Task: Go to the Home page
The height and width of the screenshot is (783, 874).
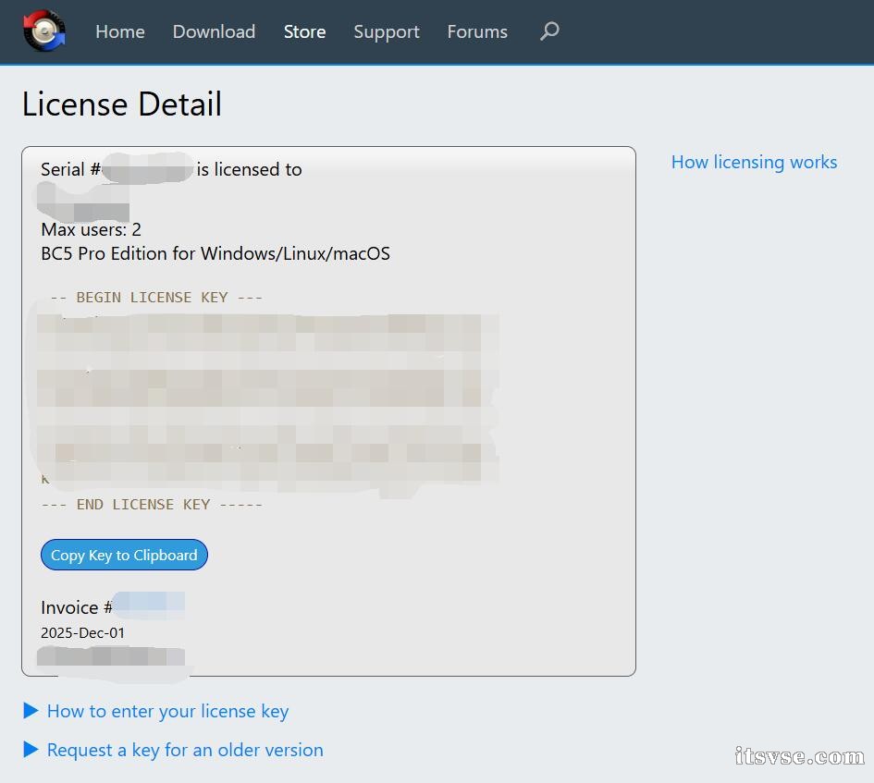Action: tap(120, 31)
